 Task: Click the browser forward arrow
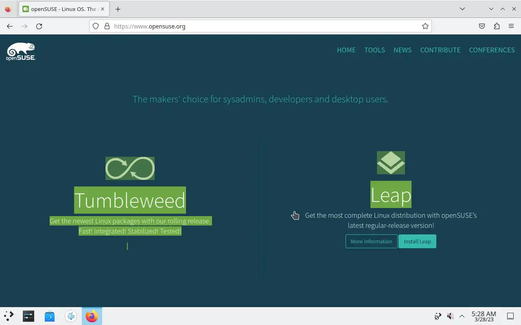(24, 26)
